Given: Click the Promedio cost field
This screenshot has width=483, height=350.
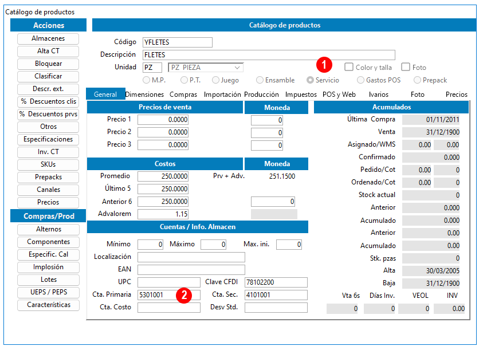Looking at the screenshot, I should (x=163, y=176).
